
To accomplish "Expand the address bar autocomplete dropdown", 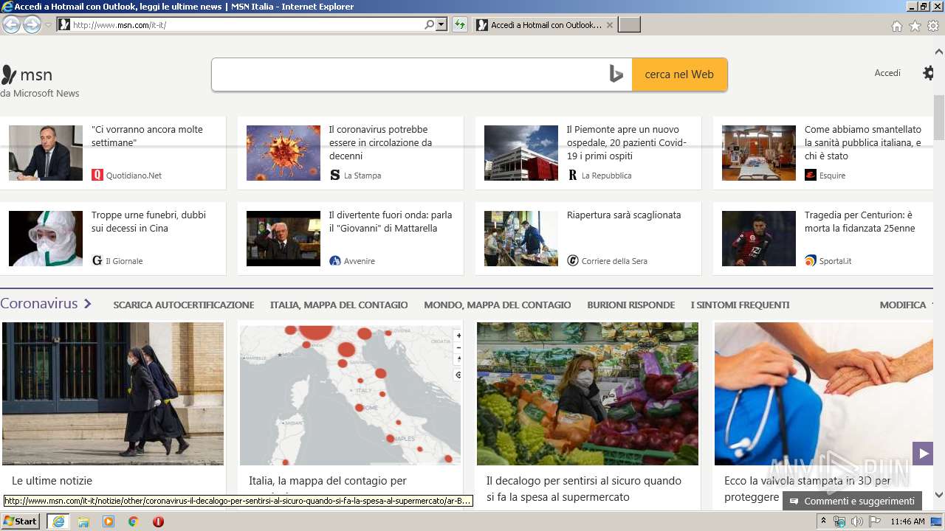I will click(441, 25).
